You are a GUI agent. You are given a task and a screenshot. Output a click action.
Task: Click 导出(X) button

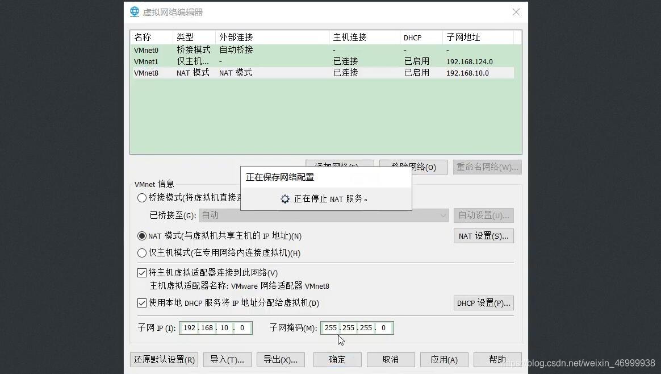[281, 360]
